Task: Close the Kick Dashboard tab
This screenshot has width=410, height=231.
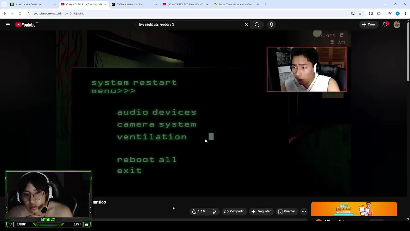Action: 54,4
